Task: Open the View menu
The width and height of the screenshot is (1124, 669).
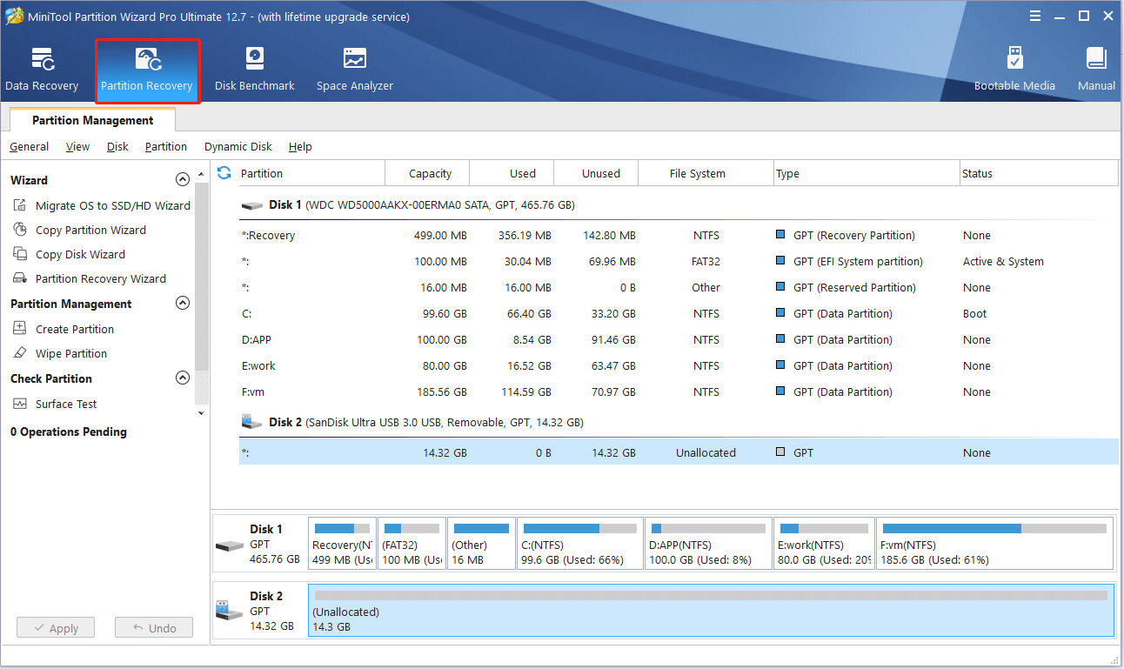Action: 77,147
